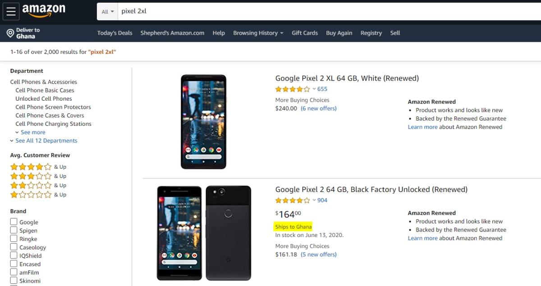This screenshot has width=541, height=286.
Task: Check the Spigen brand checkbox
Action: [14, 230]
